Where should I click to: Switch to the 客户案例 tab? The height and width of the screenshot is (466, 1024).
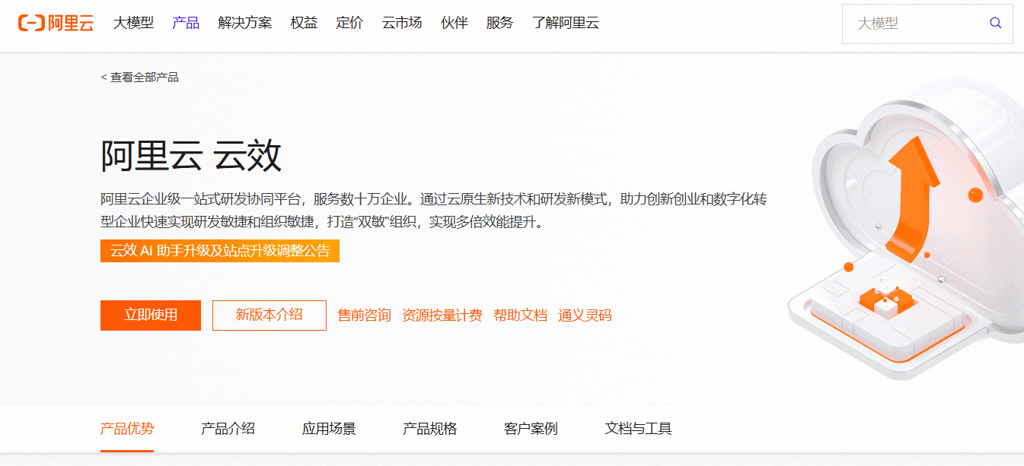[x=531, y=429]
